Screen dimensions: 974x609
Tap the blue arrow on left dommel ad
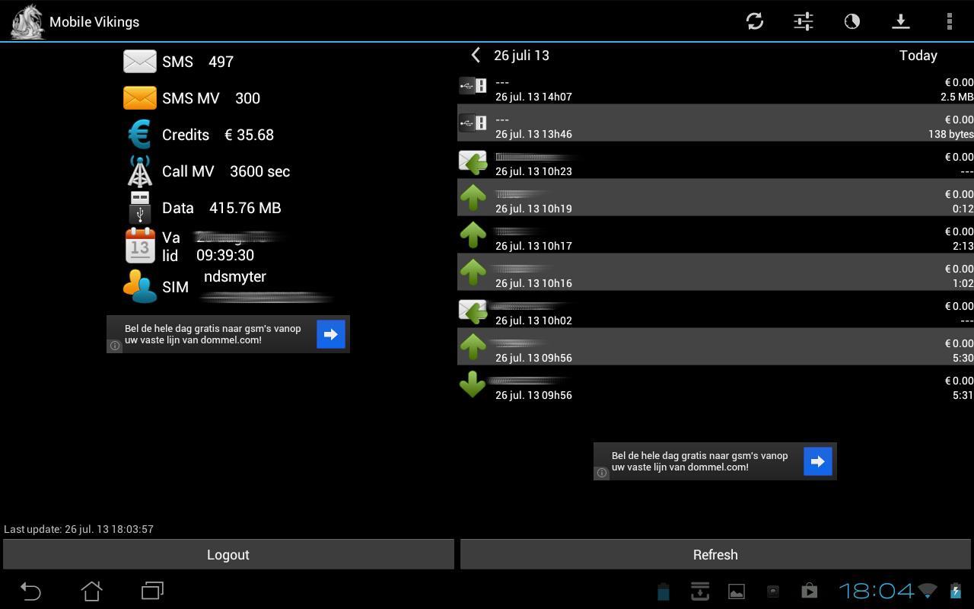tap(331, 334)
